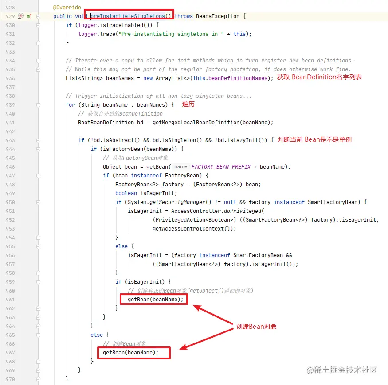Collapse the method fold marker at line 929
The height and width of the screenshot is (385, 388).
click(x=38, y=16)
